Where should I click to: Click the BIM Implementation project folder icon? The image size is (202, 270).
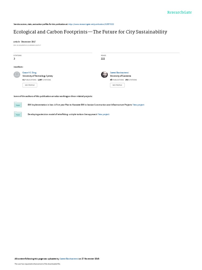pos(18,105)
